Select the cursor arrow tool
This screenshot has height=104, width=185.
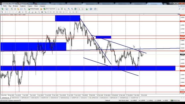pos(2,12)
